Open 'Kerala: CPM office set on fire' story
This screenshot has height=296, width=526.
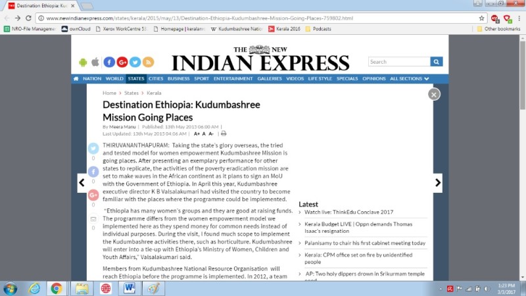click(x=358, y=259)
